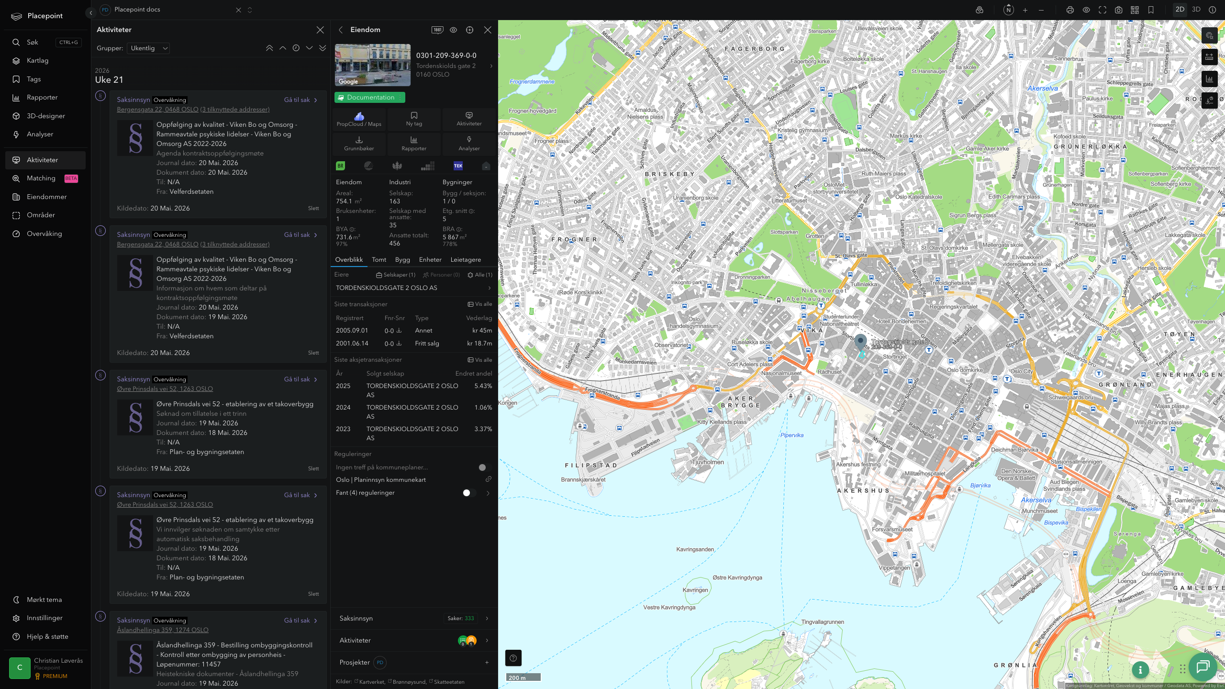This screenshot has width=1225, height=689.
Task: Open the chat support bubble
Action: [1203, 667]
